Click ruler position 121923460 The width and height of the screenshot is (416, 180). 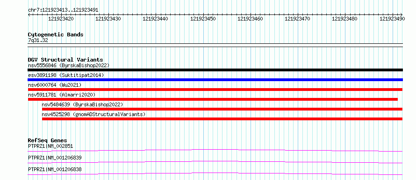pos(250,19)
